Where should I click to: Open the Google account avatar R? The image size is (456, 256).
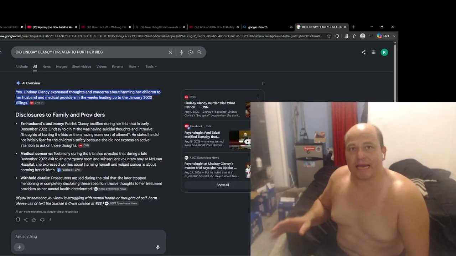(384, 52)
